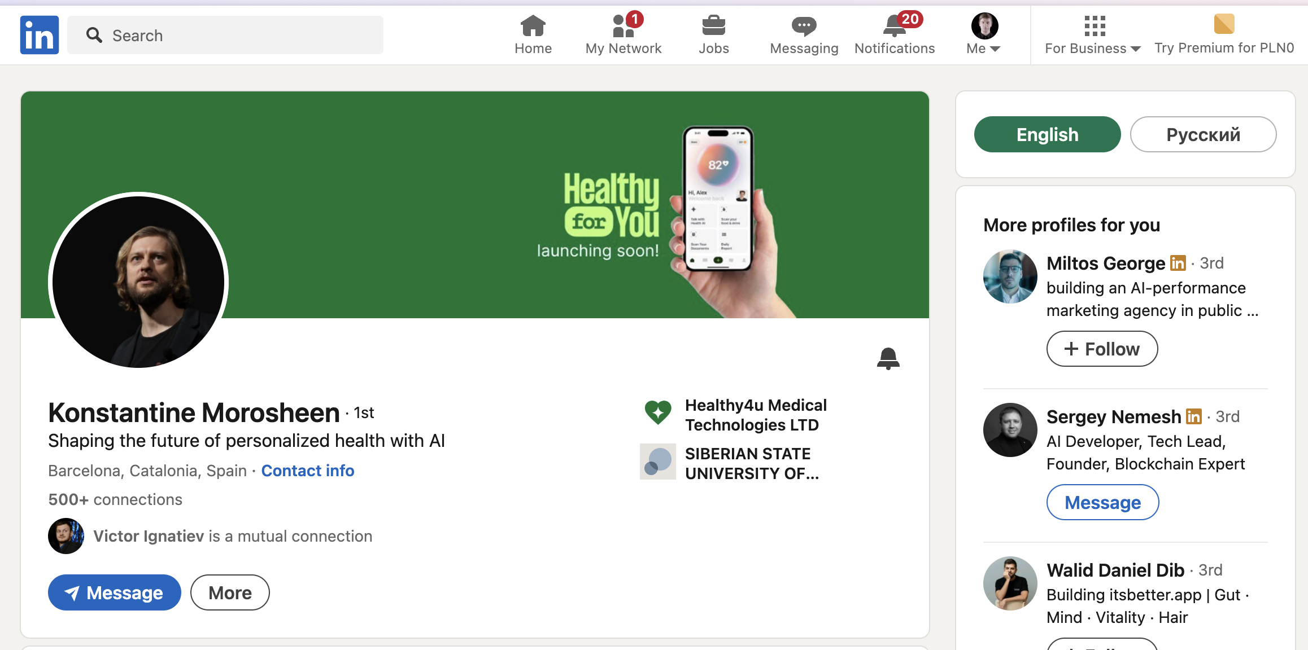
Task: Open My Network icon
Action: pyautogui.click(x=623, y=26)
